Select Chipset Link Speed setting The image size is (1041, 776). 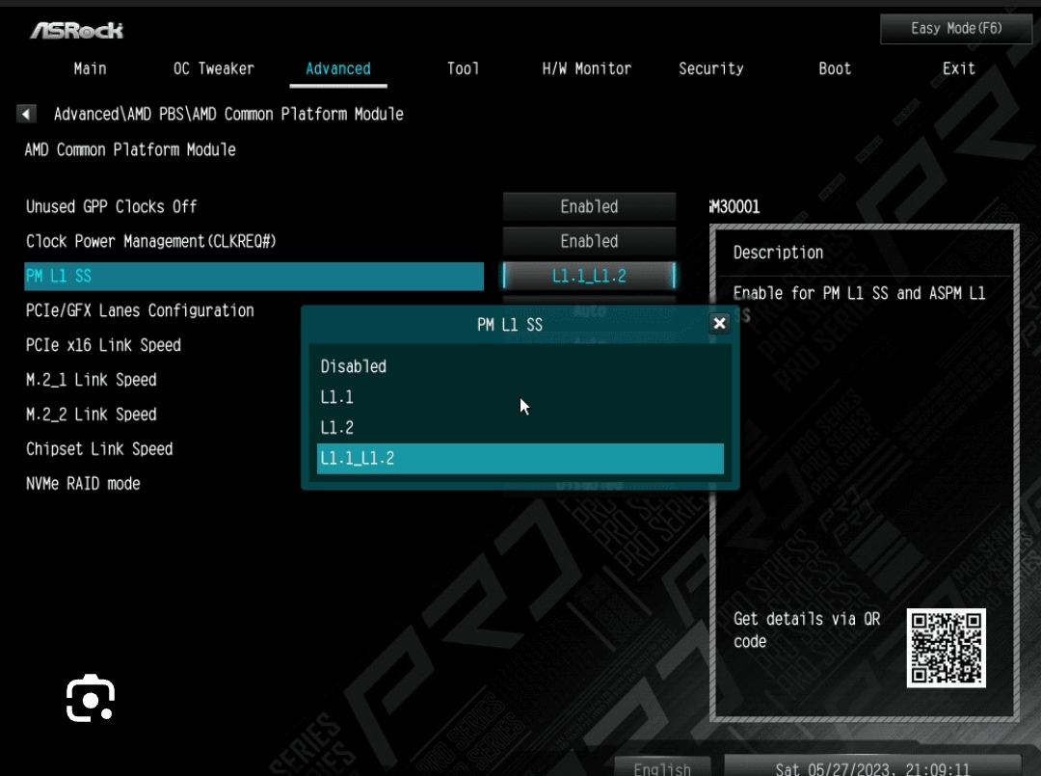[99, 449]
